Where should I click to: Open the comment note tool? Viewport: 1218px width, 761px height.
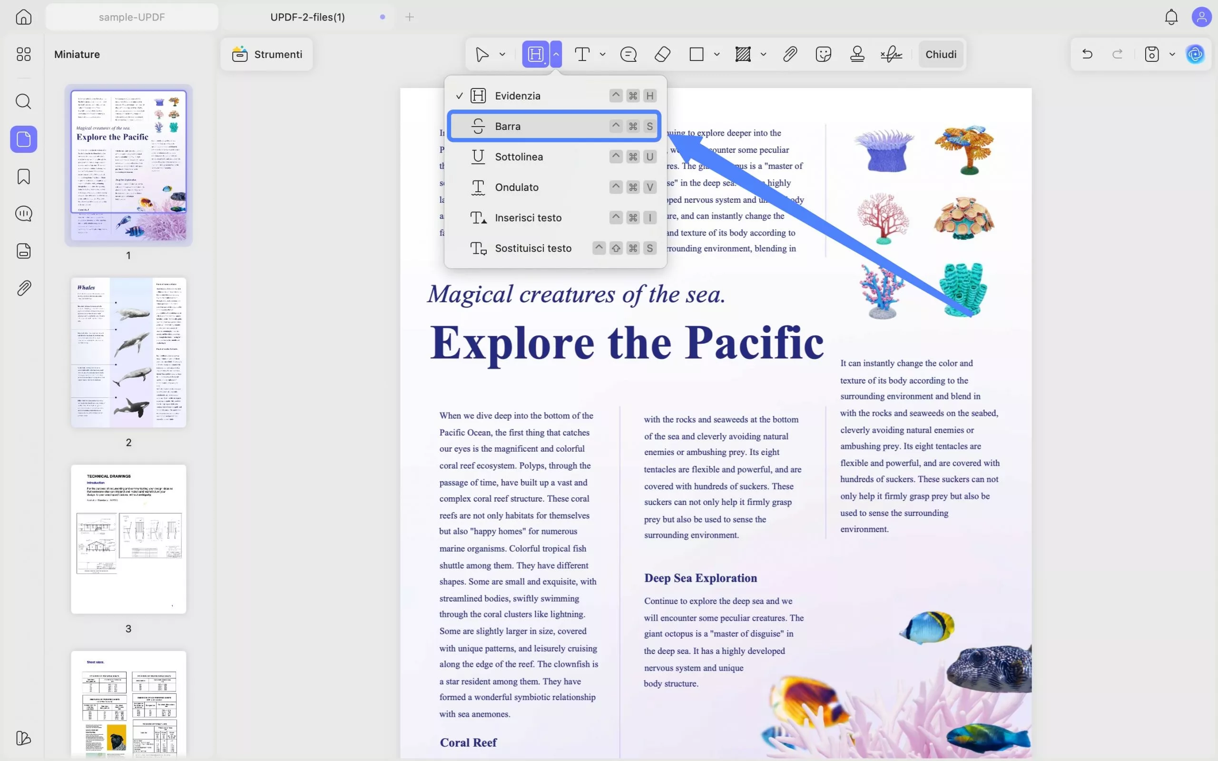[629, 54]
